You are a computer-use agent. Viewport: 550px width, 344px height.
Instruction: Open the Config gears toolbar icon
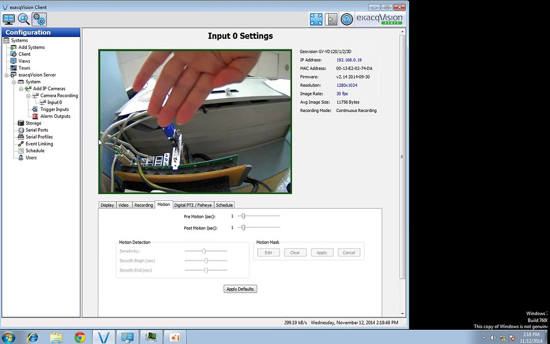[39, 19]
